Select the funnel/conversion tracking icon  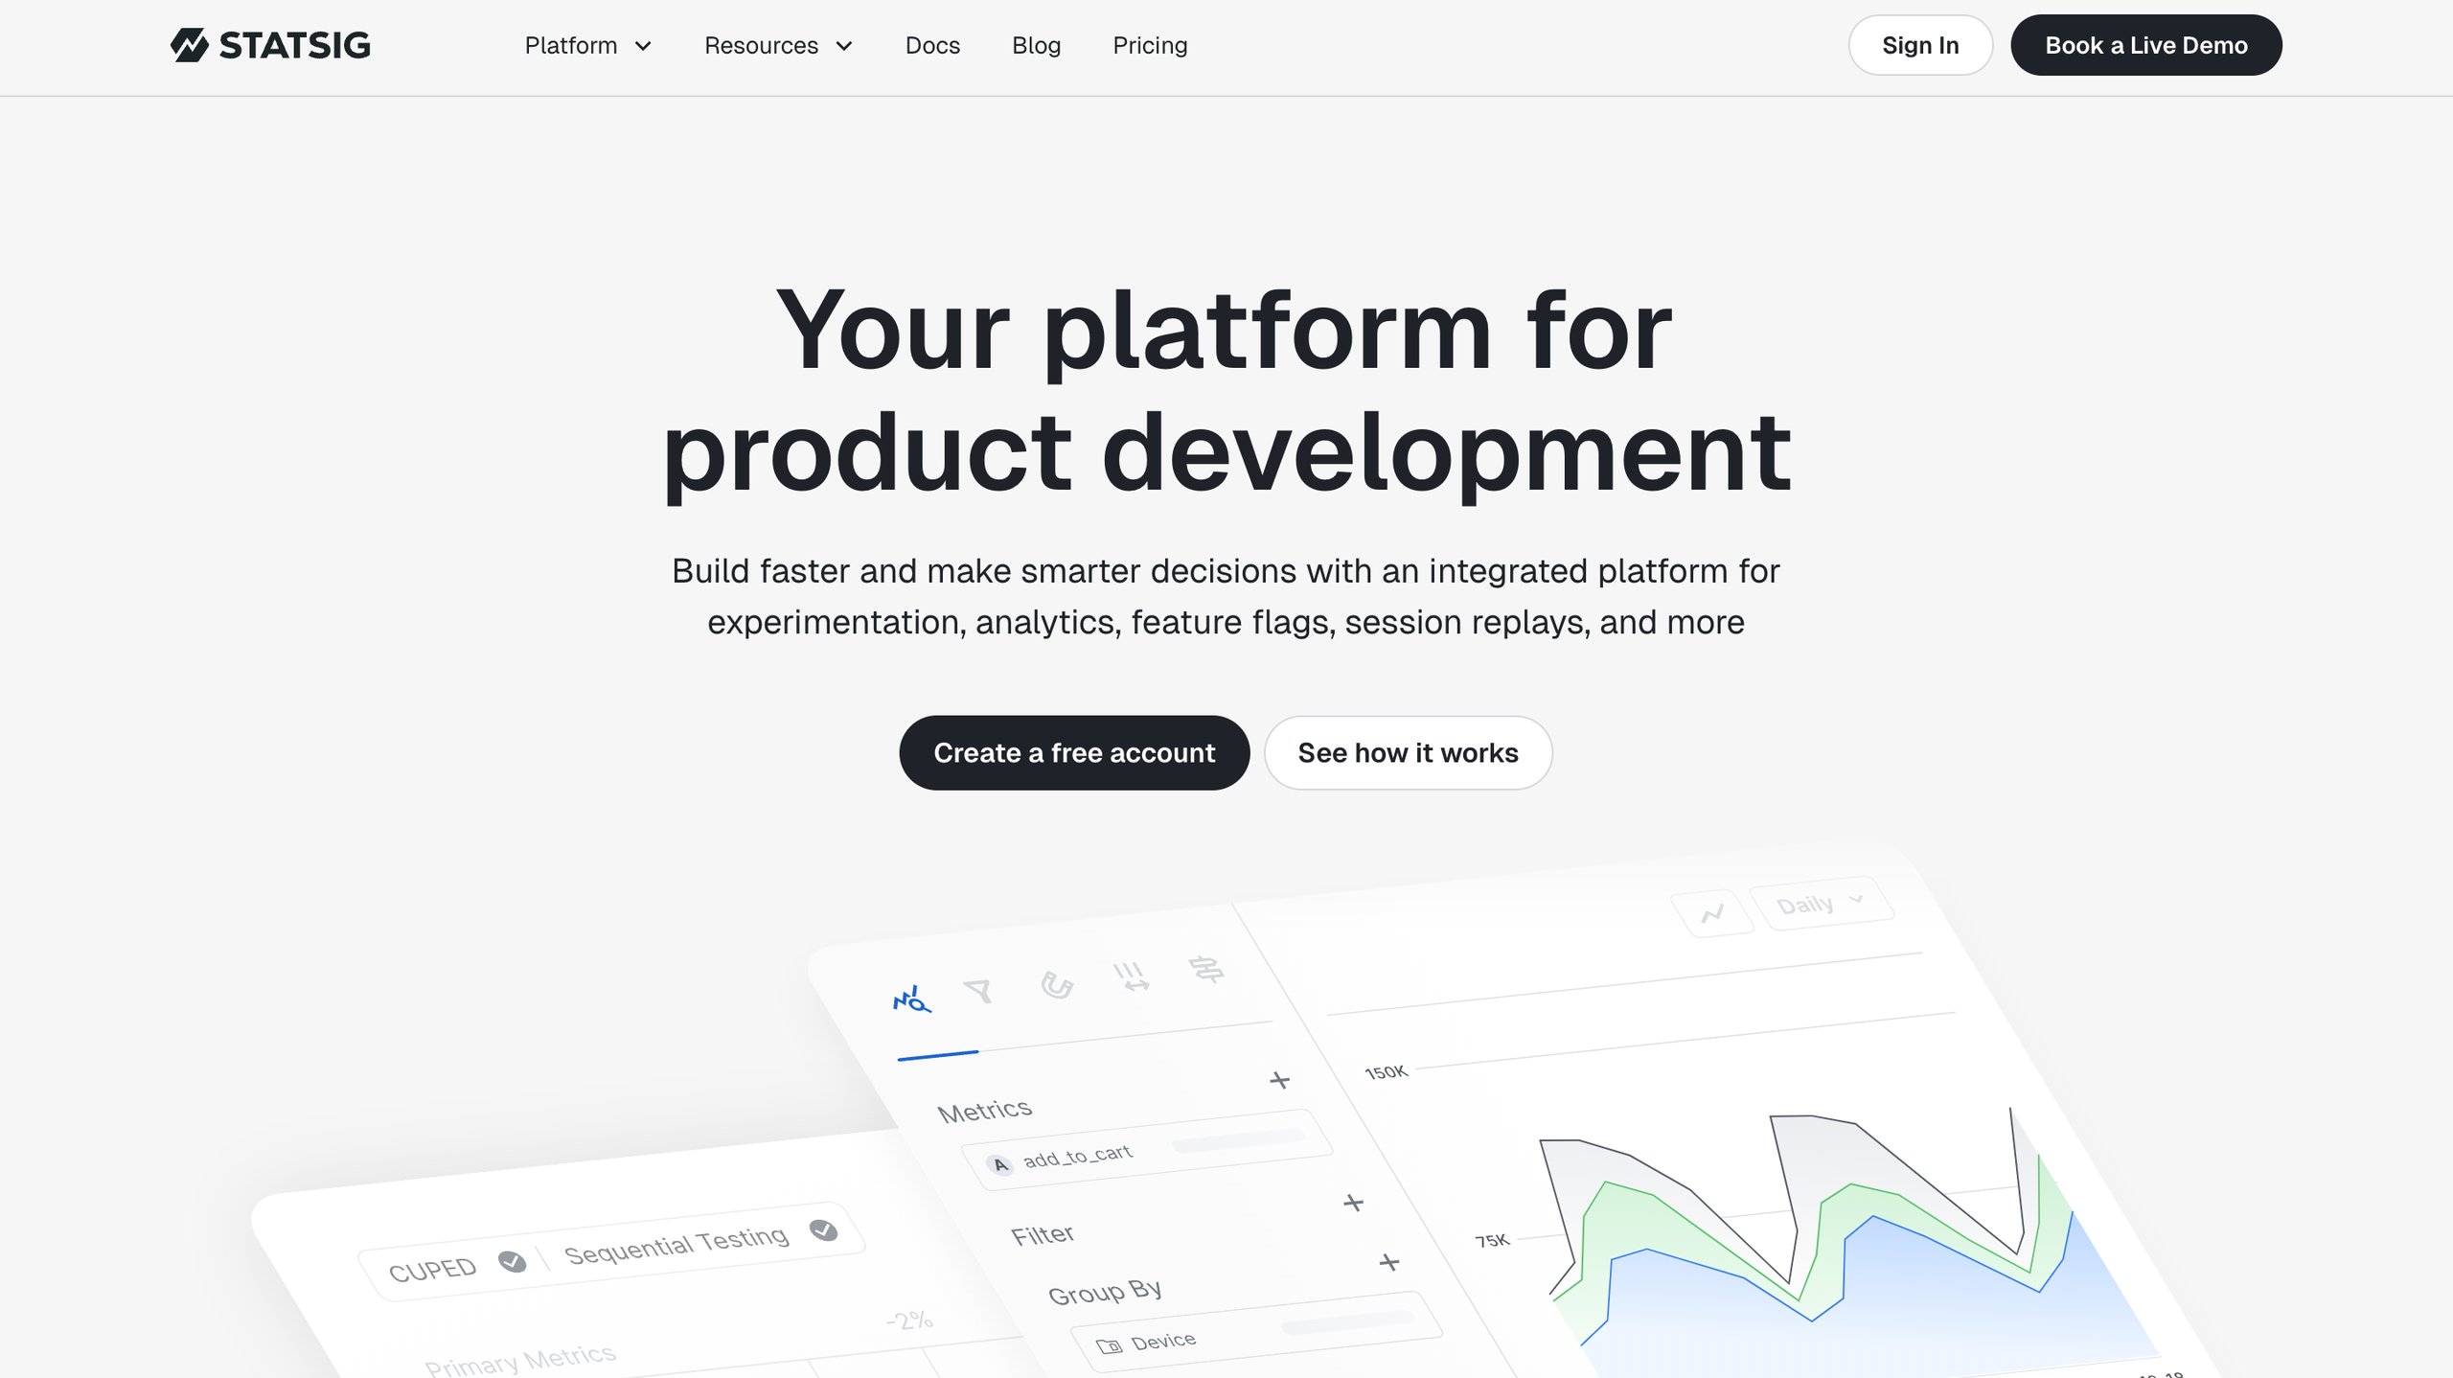(x=977, y=991)
